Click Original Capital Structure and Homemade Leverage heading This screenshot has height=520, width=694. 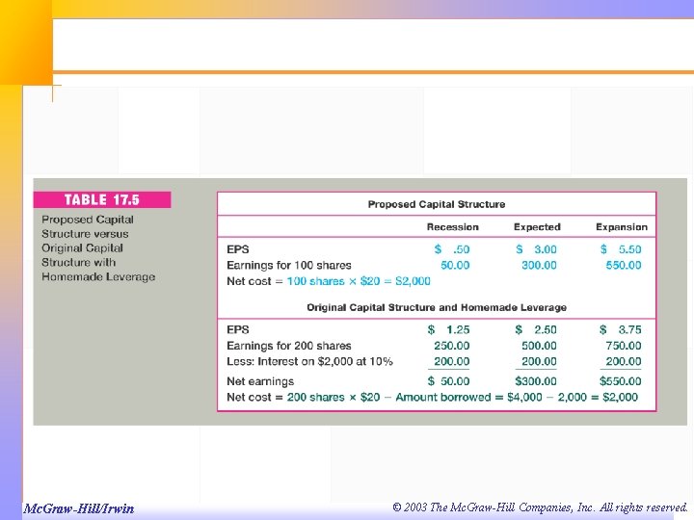pyautogui.click(x=437, y=307)
